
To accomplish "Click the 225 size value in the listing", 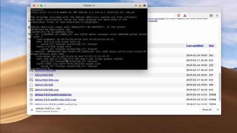I will pos(211,65).
